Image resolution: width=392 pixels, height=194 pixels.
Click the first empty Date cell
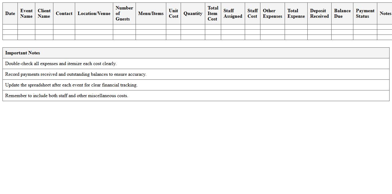[x=10, y=27]
